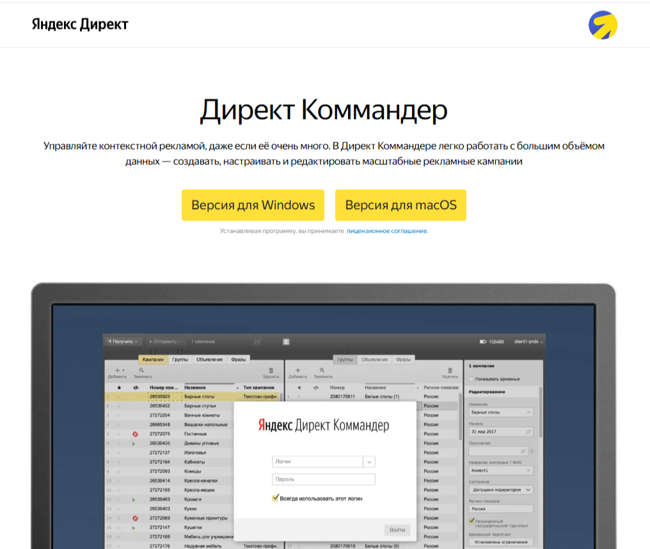
Task: Click the green play icon in the Кровати row
Action: pos(134,499)
